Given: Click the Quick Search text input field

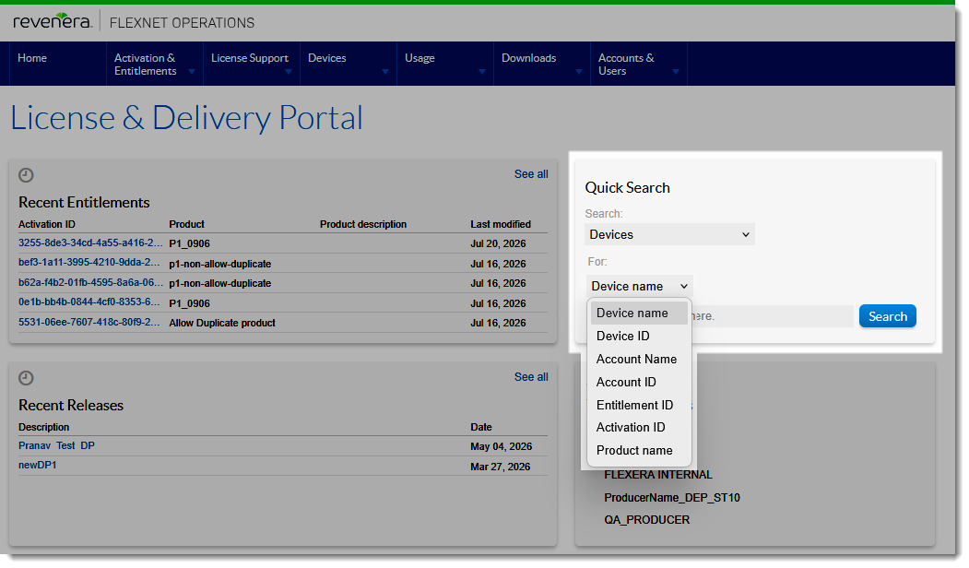Looking at the screenshot, I should 773,316.
